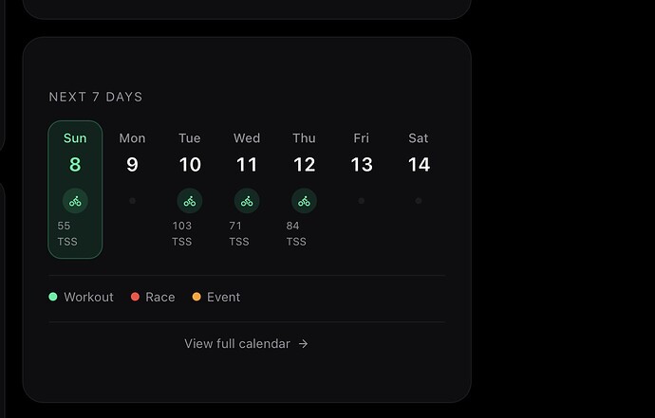Click the 84 TSS value on Thursday
Screen dimensions: 655x418
(x=296, y=233)
